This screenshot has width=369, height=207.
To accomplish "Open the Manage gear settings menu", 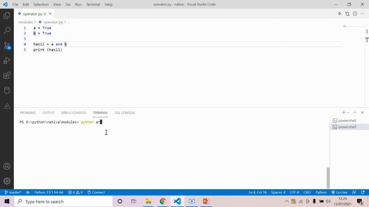I will (7, 181).
